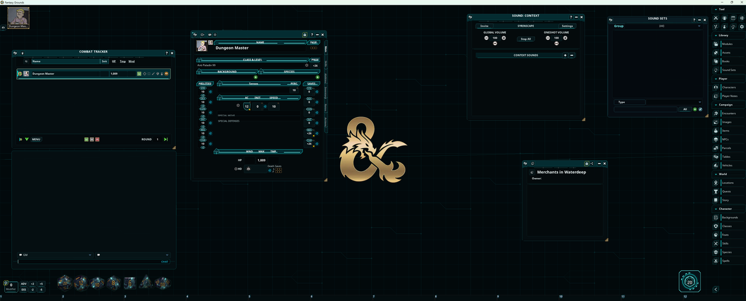
Task: Open the Skills list
Action: [x=728, y=243]
